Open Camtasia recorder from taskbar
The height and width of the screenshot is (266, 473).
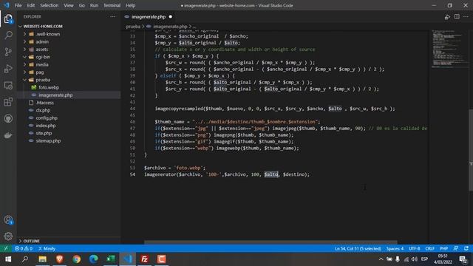click(x=162, y=259)
